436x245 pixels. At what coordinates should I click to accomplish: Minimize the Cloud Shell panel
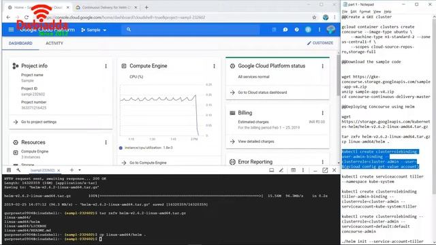(x=315, y=171)
